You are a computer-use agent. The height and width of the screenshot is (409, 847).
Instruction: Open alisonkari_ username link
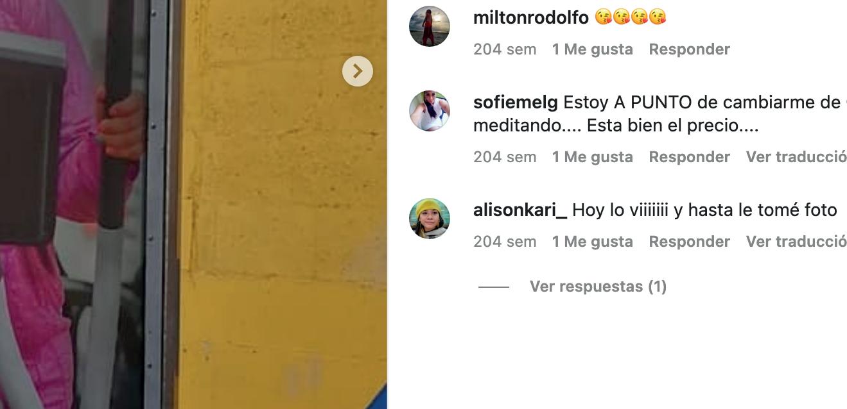pyautogui.click(x=520, y=210)
